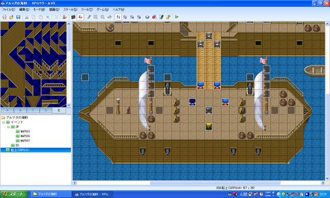Select the Rectangle drawing tool
This screenshot has width=330, height=198.
point(95,17)
